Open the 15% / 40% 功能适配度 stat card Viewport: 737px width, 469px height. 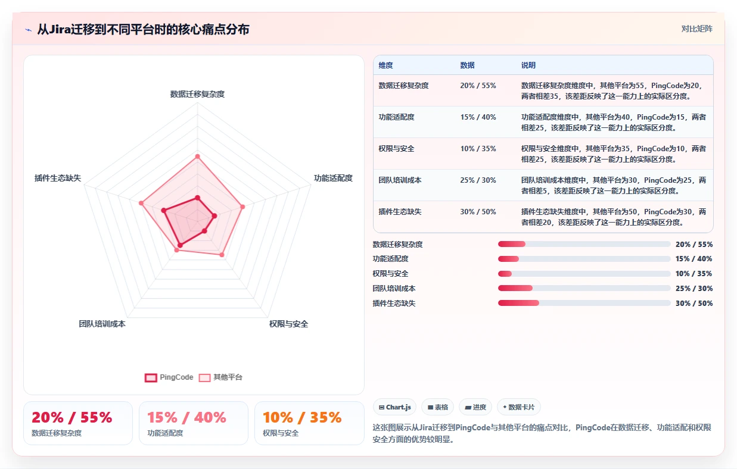tap(194, 423)
